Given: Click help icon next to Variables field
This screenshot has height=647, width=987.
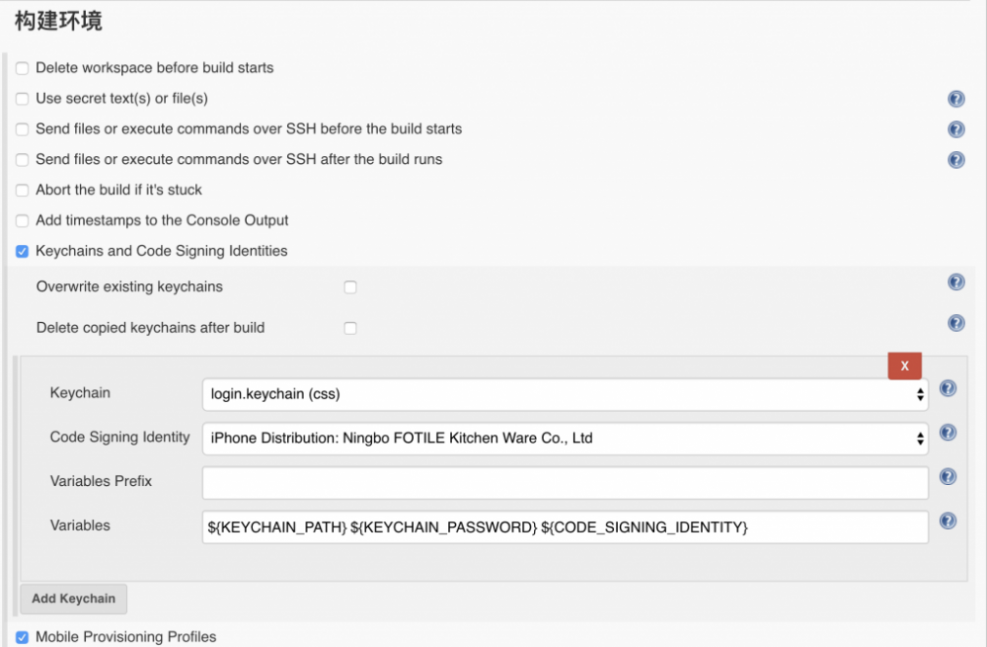Looking at the screenshot, I should [948, 522].
